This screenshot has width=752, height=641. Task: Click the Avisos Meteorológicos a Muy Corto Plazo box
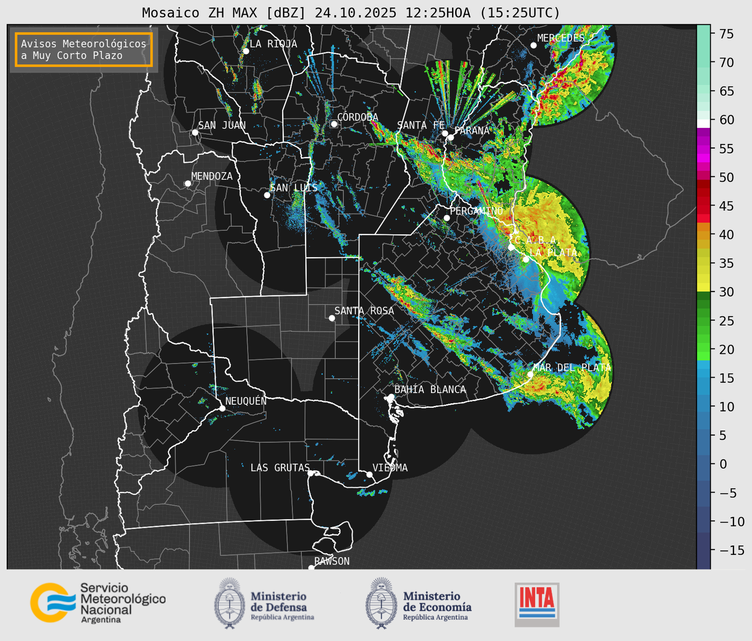[x=84, y=49]
